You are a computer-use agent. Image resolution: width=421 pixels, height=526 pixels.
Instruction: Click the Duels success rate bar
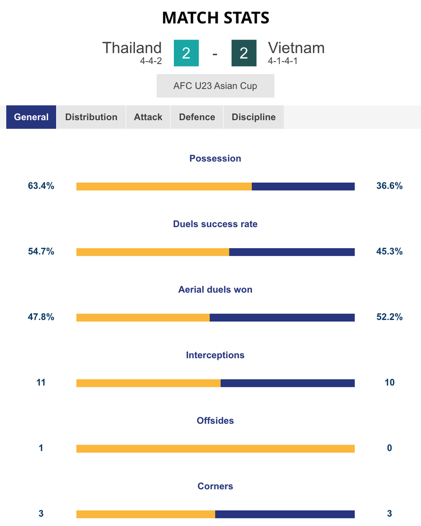(x=215, y=252)
